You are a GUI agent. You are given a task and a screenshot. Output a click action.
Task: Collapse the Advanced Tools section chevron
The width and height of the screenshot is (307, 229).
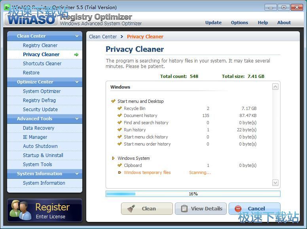pyautogui.click(x=77, y=119)
